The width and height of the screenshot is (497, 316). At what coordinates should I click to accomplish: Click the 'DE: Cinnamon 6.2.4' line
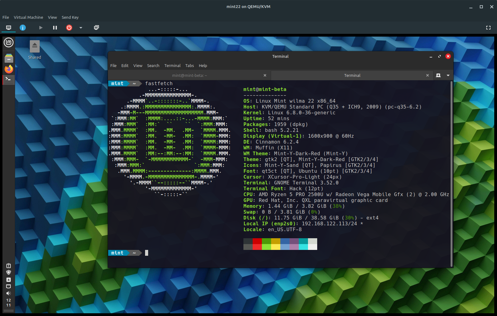click(271, 142)
